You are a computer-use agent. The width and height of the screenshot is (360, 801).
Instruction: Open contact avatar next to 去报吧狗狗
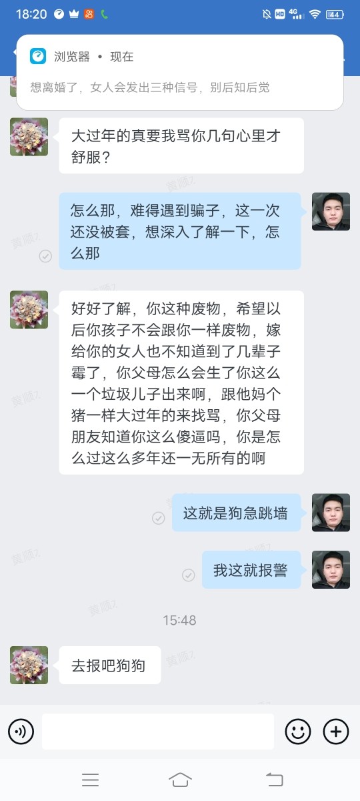point(29,665)
